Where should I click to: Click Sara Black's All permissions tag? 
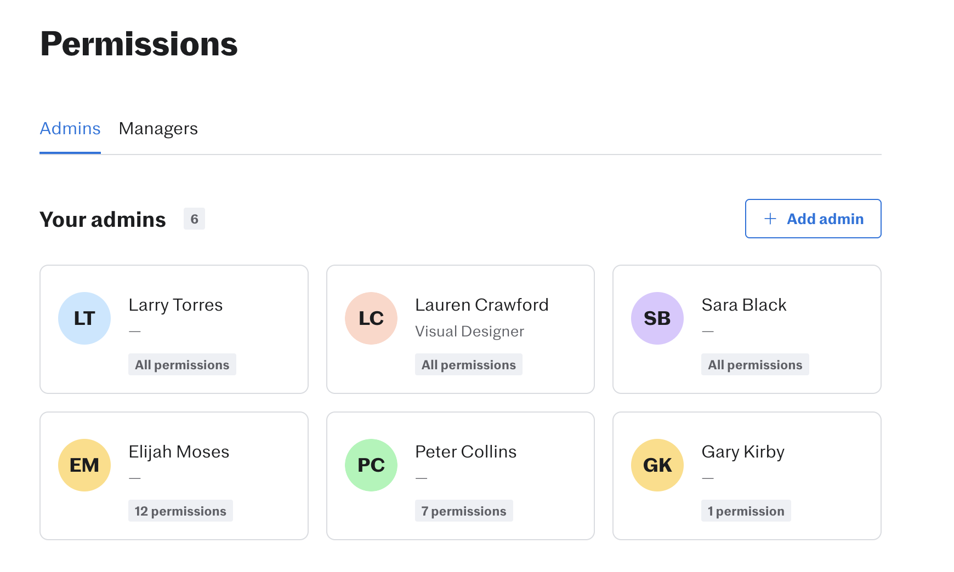[754, 365]
